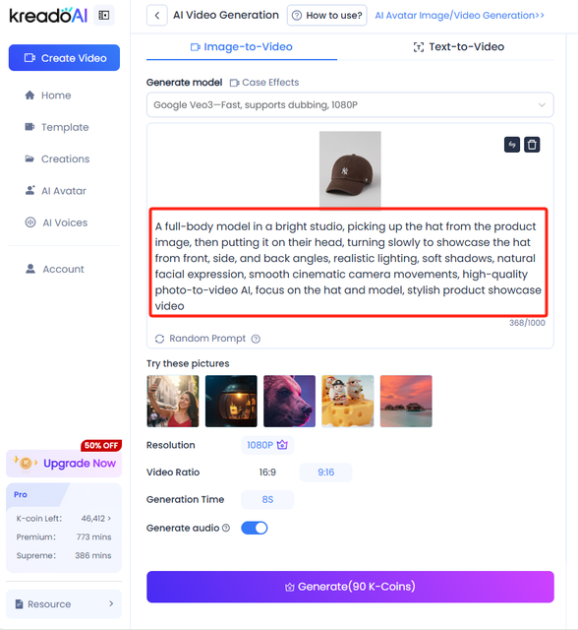Select the Image-to-Video tab
The image size is (578, 630).
tap(242, 47)
